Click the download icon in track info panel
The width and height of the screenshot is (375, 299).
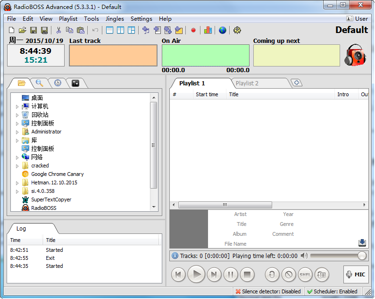click(x=362, y=243)
